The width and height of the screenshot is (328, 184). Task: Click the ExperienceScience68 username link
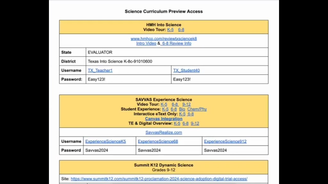[158, 141]
